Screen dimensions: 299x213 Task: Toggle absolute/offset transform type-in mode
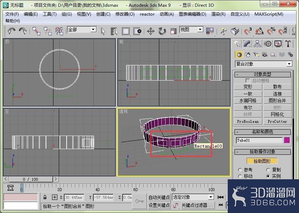[x=55, y=197]
